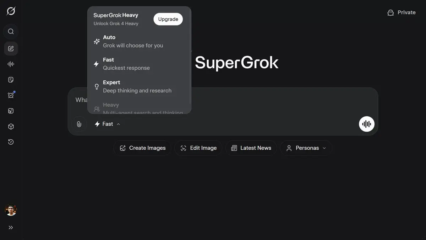
Task: Click the Auto sparkle icon
Action: [x=97, y=42]
